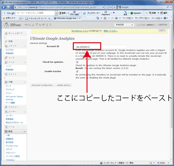Screen dimensions: 174x166
Task: Switch to the トラッキング コード tab
Action: [39, 18]
